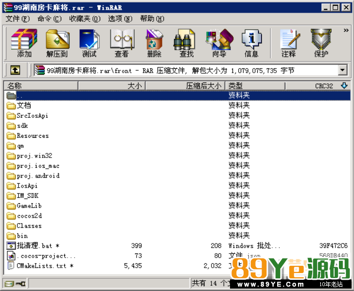Select the proj.android folder
The height and width of the screenshot is (291, 354).
33,176
